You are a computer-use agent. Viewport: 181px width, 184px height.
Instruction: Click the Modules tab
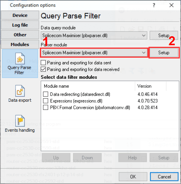pyautogui.click(x=20, y=44)
